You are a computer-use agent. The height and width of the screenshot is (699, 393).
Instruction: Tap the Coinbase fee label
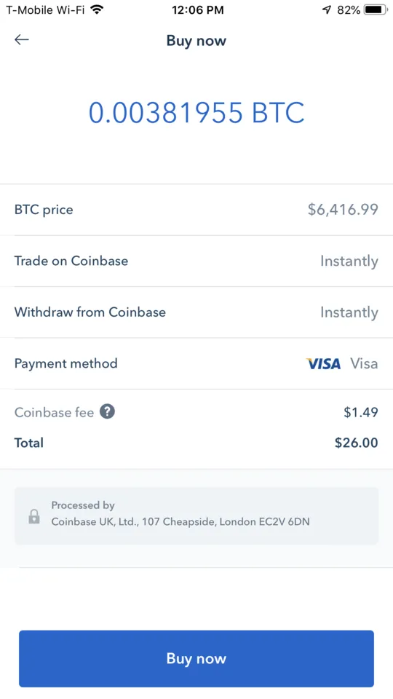pos(54,412)
